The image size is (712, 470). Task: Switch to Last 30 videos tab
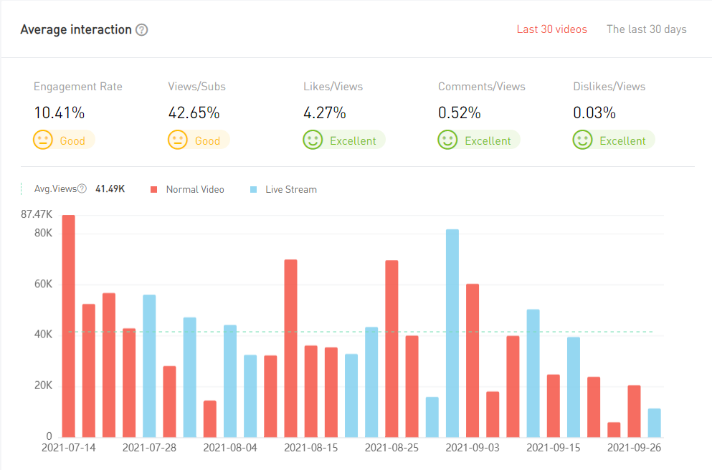(551, 29)
